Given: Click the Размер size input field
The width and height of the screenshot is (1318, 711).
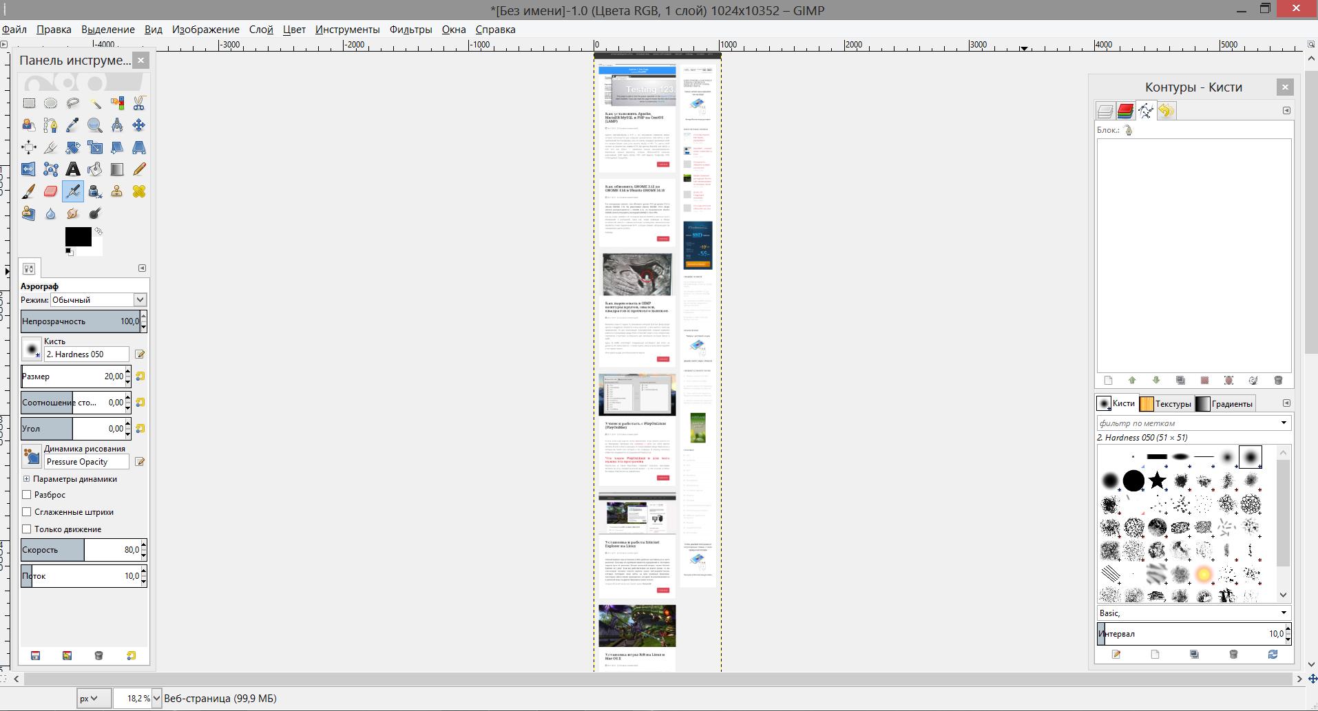Looking at the screenshot, I should click(x=72, y=376).
